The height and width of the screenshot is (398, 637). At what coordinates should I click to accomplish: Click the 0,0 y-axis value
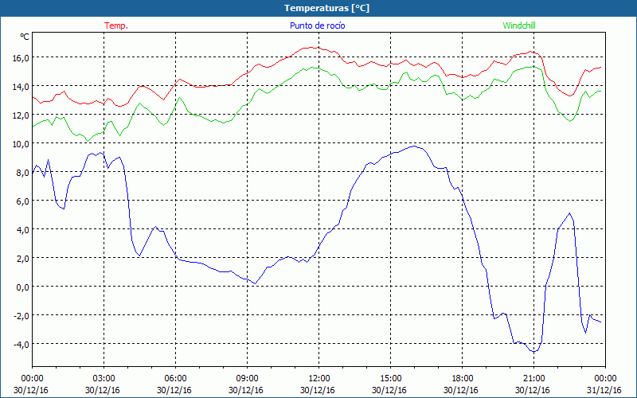tap(23, 287)
